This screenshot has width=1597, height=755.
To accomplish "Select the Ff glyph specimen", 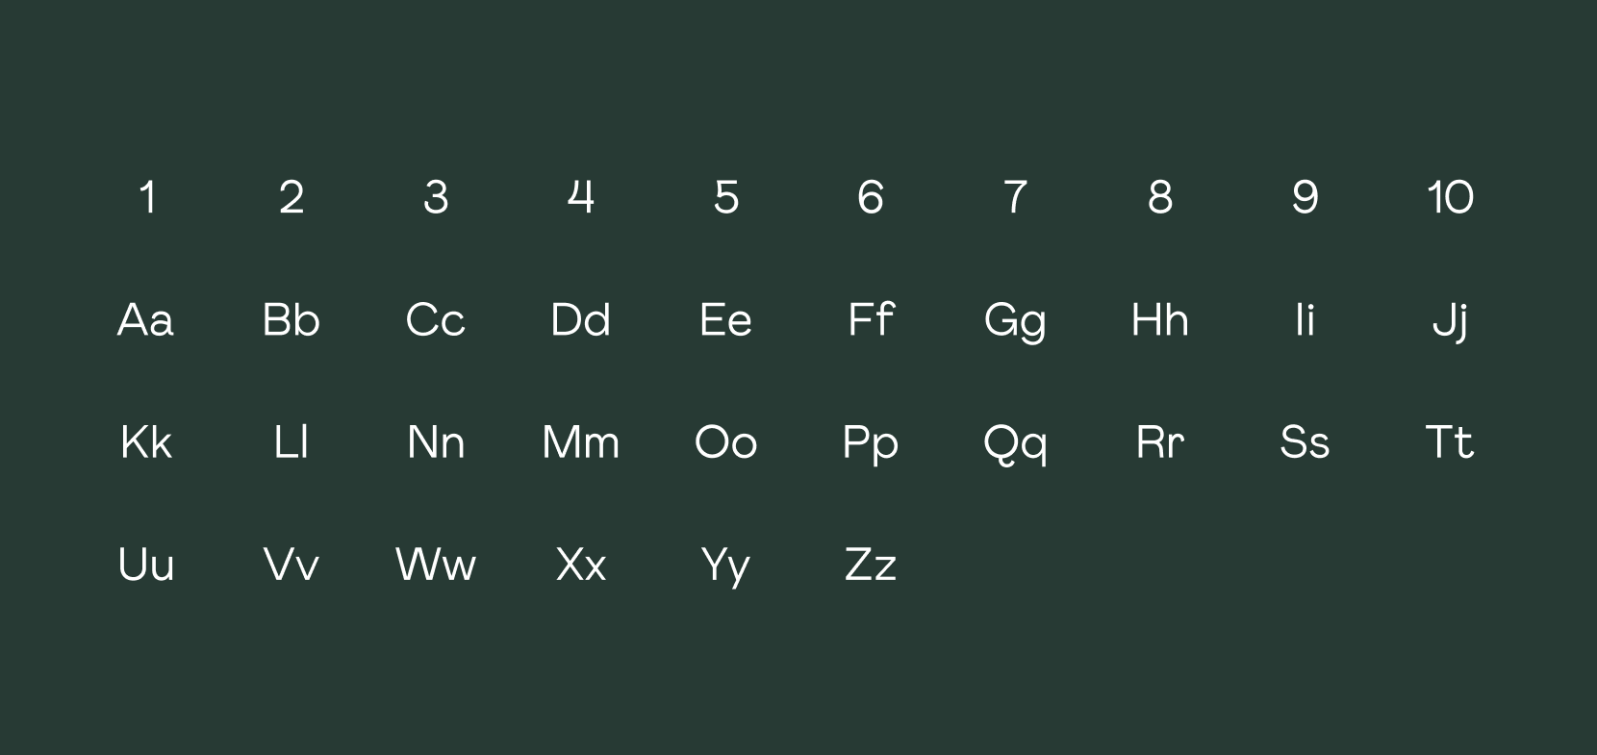I will pyautogui.click(x=871, y=319).
